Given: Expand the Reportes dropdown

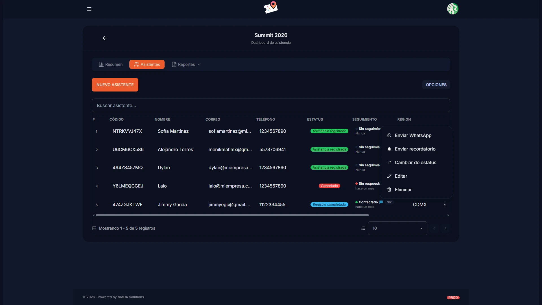Looking at the screenshot, I should (187, 64).
